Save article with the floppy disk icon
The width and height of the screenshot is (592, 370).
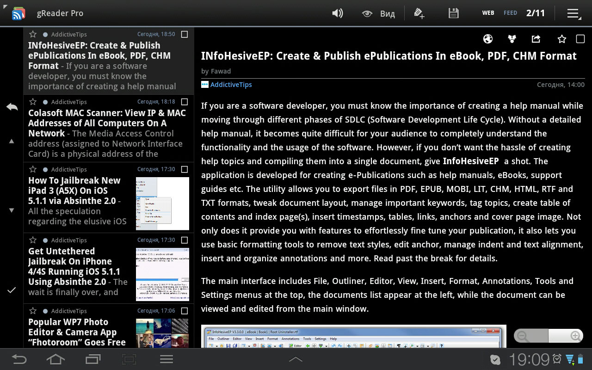[x=454, y=13]
